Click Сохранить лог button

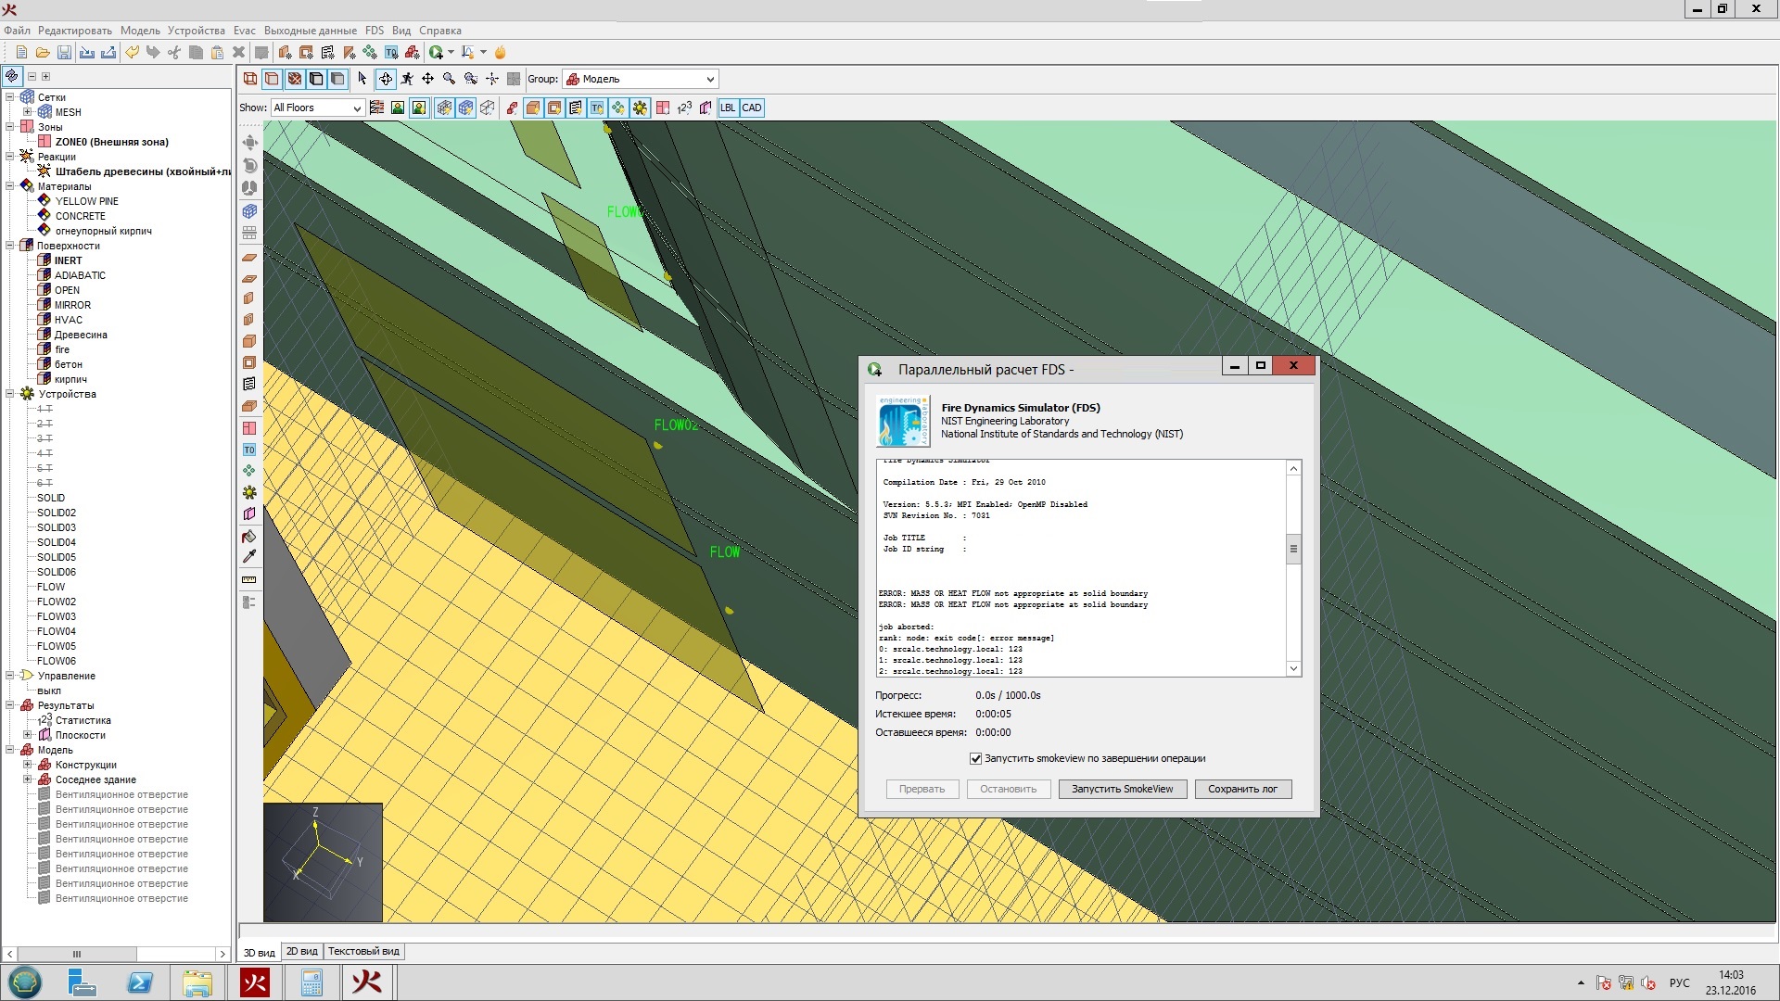(1242, 789)
